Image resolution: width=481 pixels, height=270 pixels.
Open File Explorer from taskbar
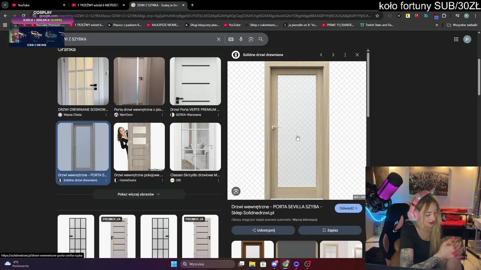point(252,264)
